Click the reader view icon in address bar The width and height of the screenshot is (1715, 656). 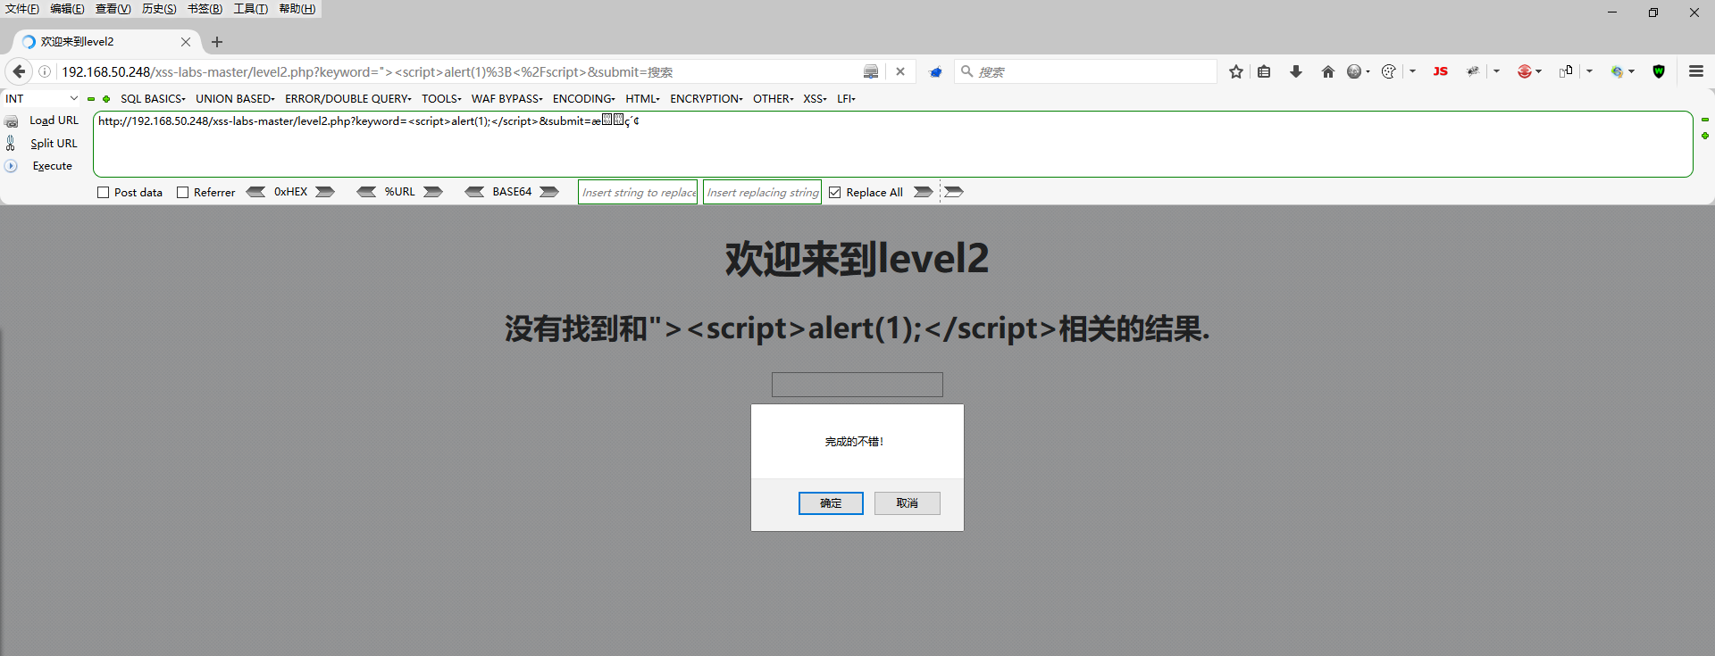pos(871,71)
